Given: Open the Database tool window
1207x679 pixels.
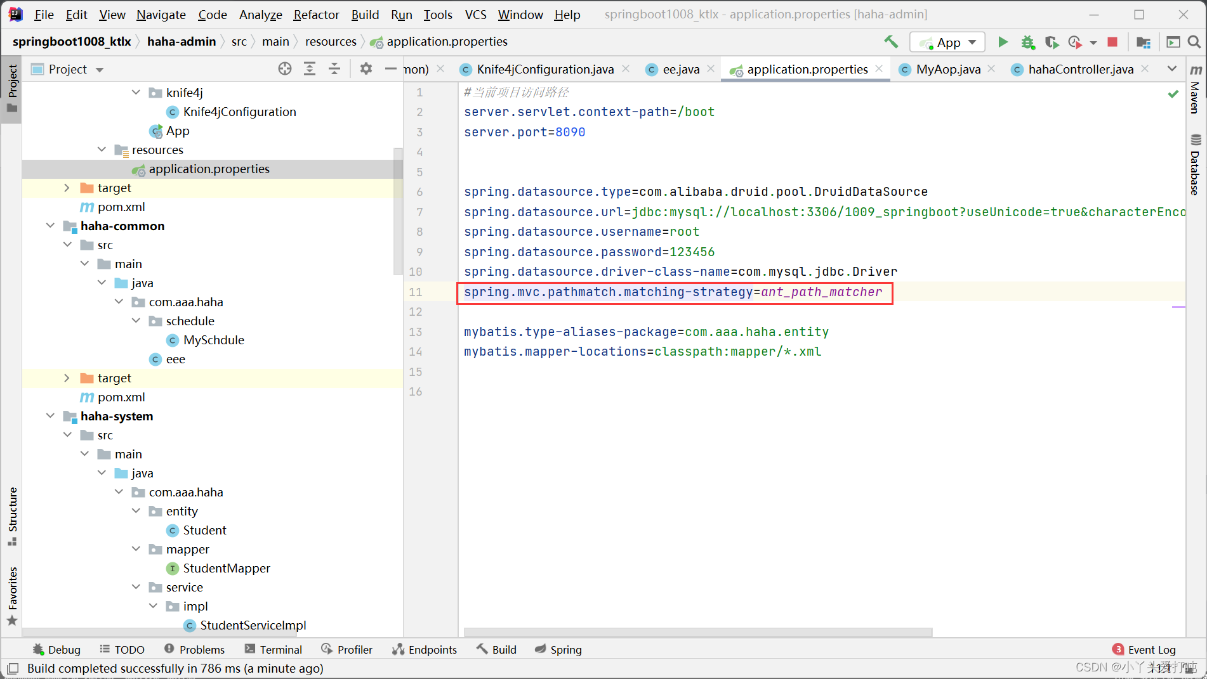Looking at the screenshot, I should [x=1196, y=165].
